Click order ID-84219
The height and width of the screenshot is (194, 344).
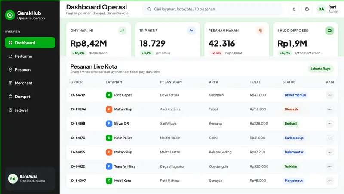(77, 95)
